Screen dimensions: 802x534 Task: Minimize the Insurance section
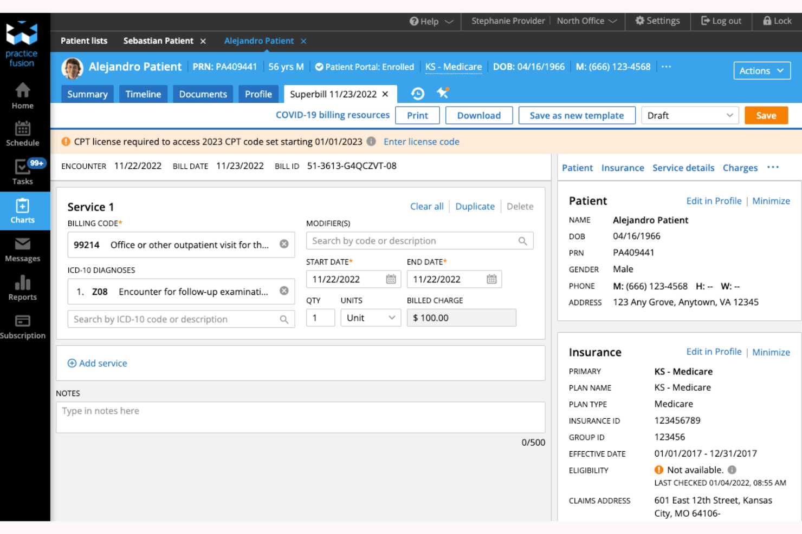pos(771,352)
